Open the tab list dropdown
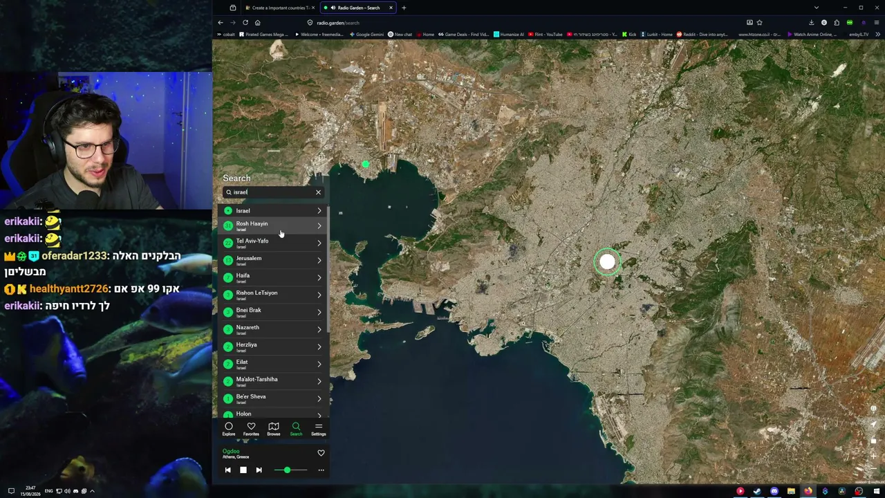 tap(817, 8)
